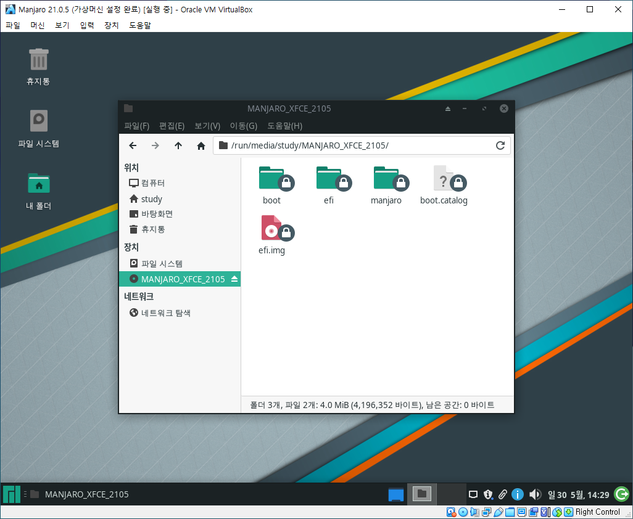Open the 도움말(H) menu in file manager
This screenshot has height=519, width=633.
284,126
